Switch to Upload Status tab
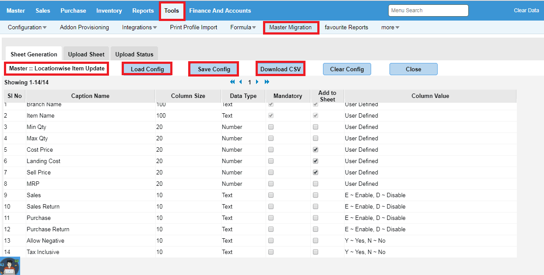544x275 pixels. tap(134, 54)
